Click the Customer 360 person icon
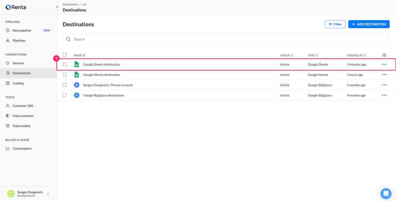 (x=8, y=106)
